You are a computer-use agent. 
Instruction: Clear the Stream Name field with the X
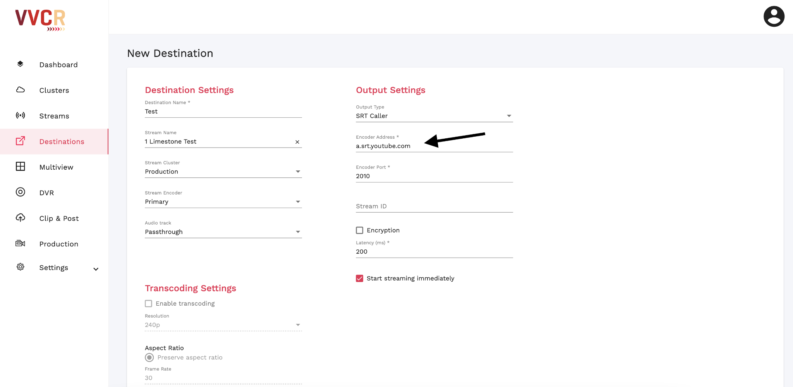point(297,142)
